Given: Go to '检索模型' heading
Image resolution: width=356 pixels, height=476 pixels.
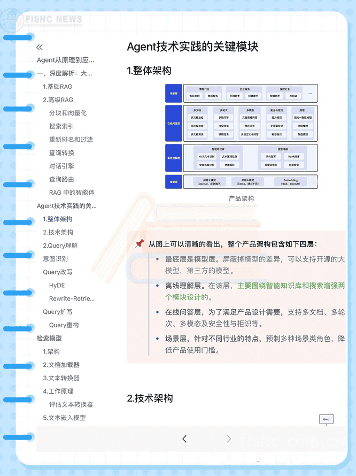Looking at the screenshot, I should click(x=49, y=338).
